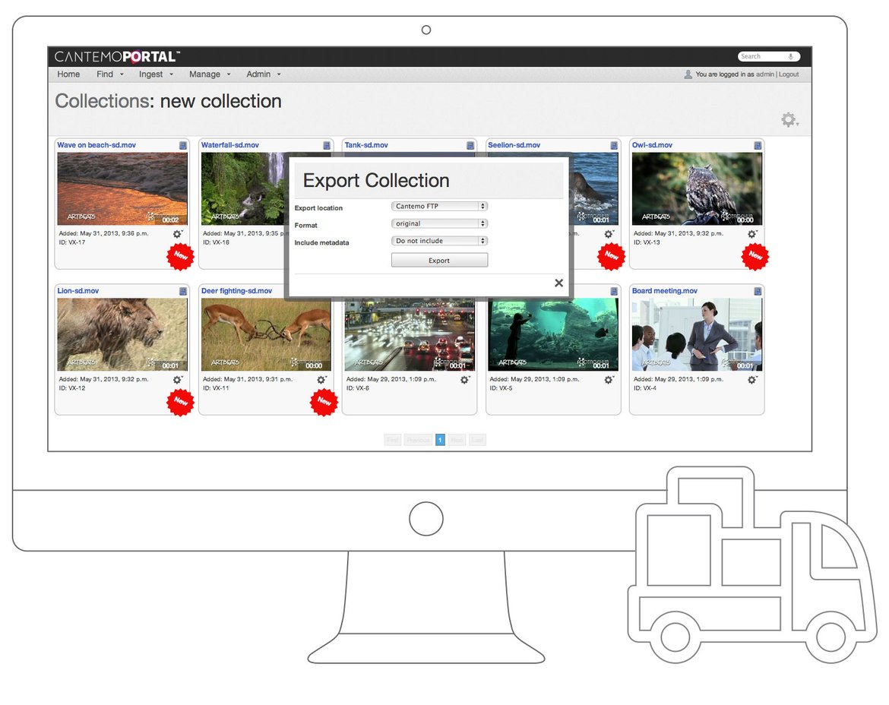Click file type icon on Owl-sd.mov

point(758,146)
